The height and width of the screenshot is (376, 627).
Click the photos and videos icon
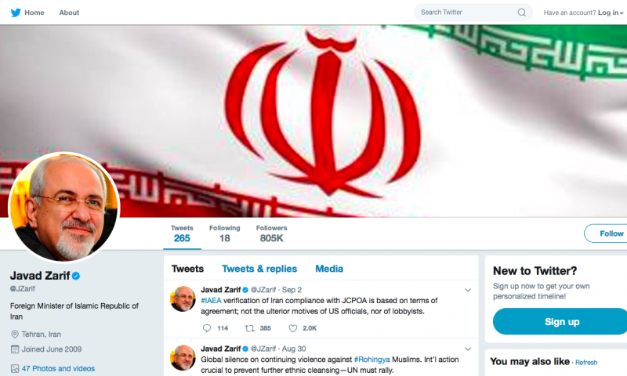tap(15, 368)
